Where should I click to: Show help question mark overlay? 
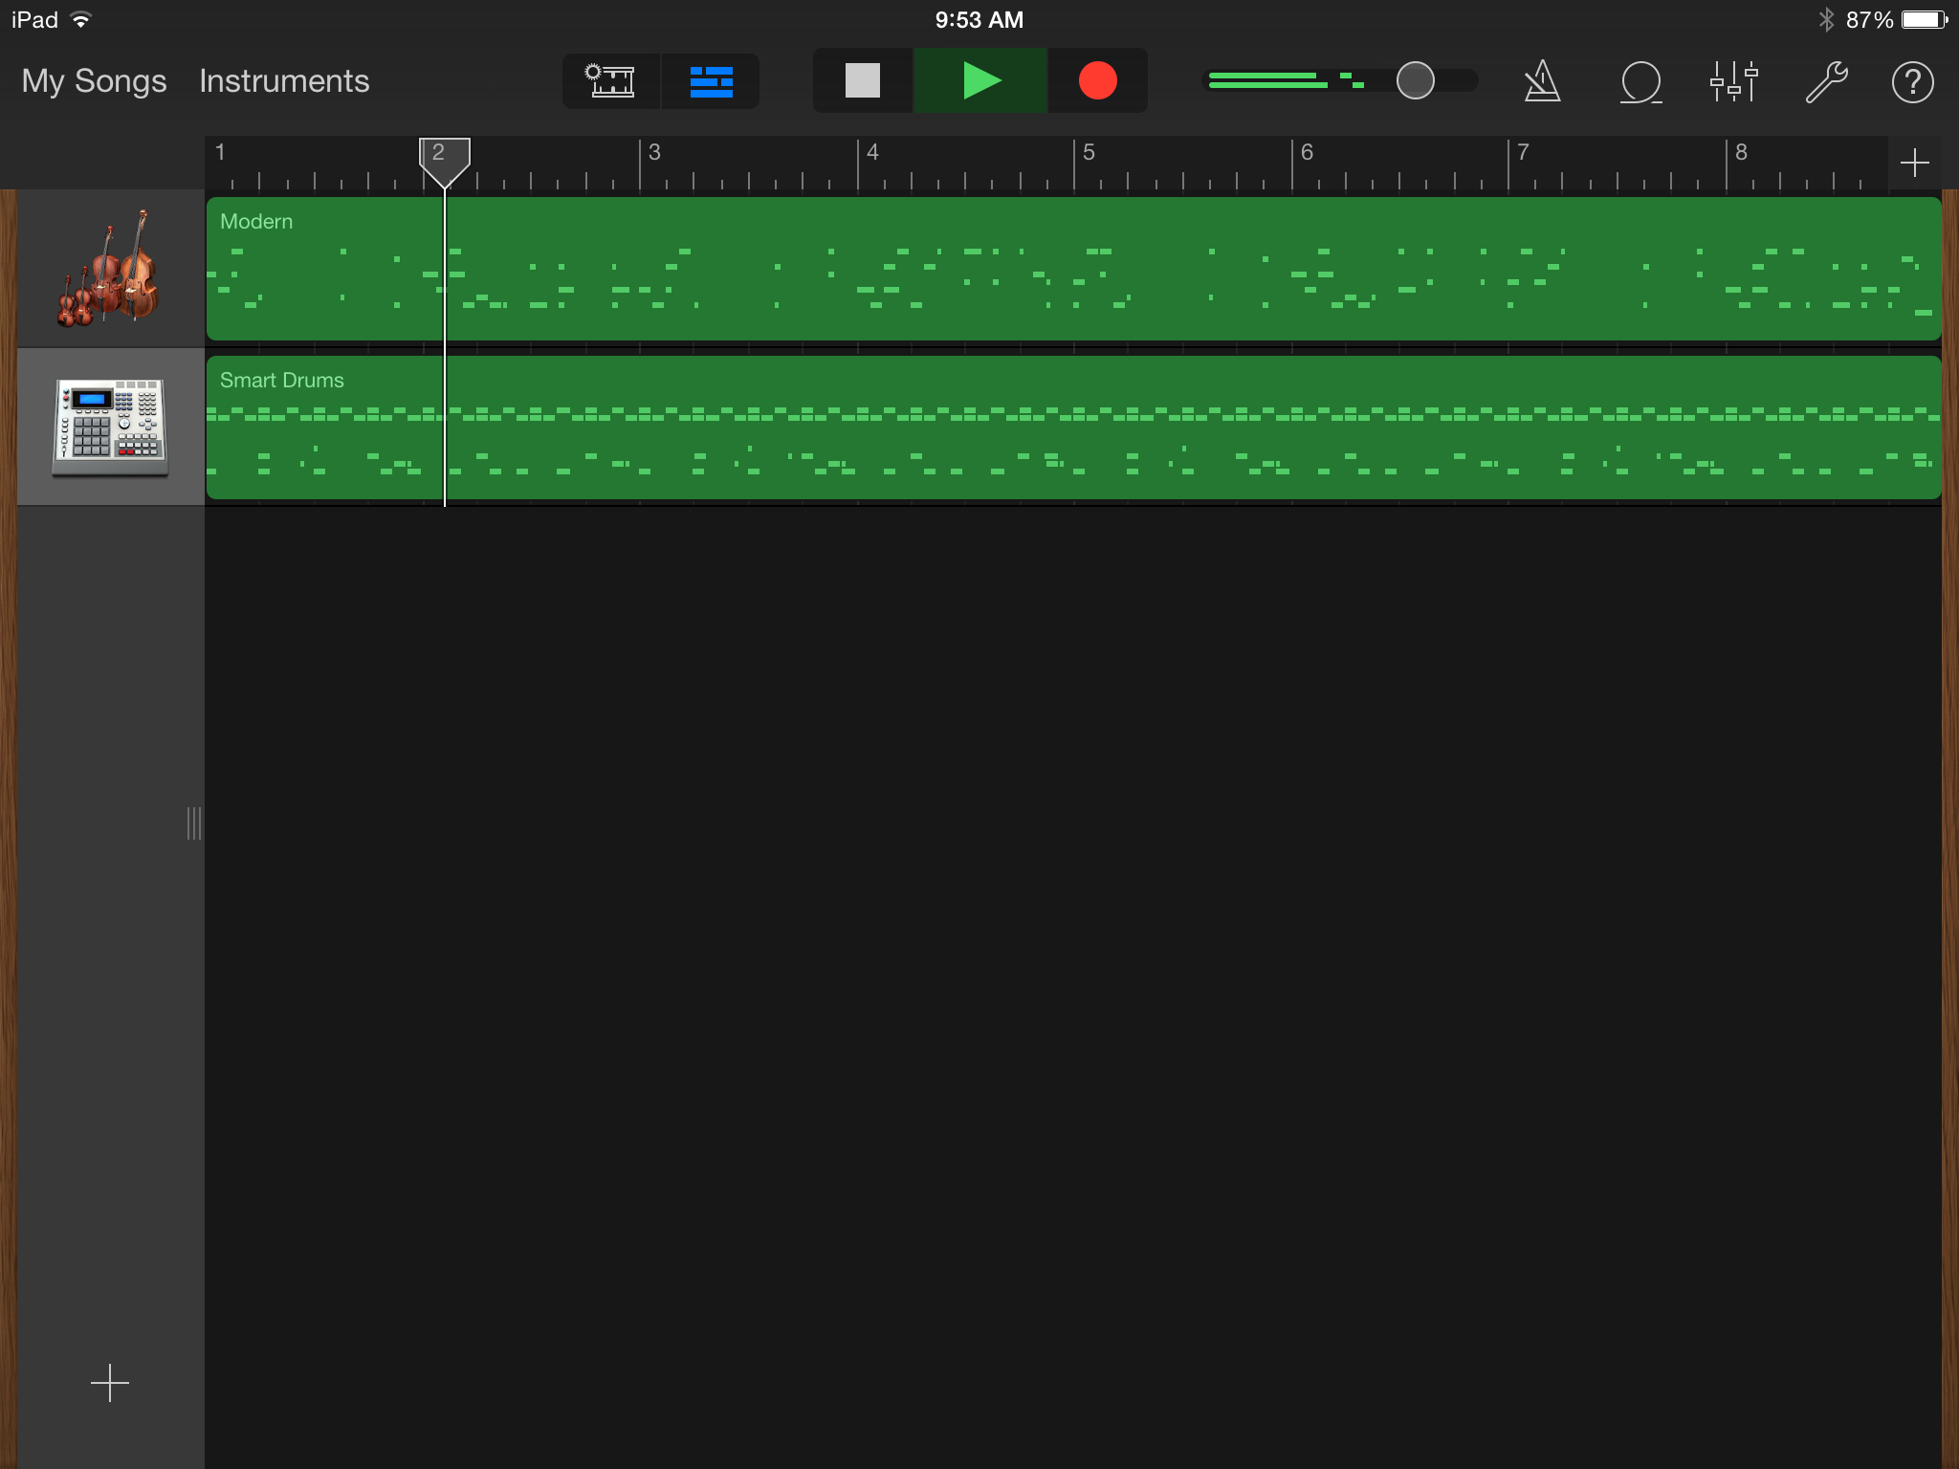pyautogui.click(x=1912, y=82)
